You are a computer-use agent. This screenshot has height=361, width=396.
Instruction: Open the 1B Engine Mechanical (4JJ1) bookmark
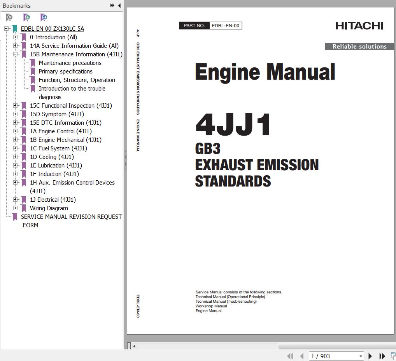click(66, 140)
